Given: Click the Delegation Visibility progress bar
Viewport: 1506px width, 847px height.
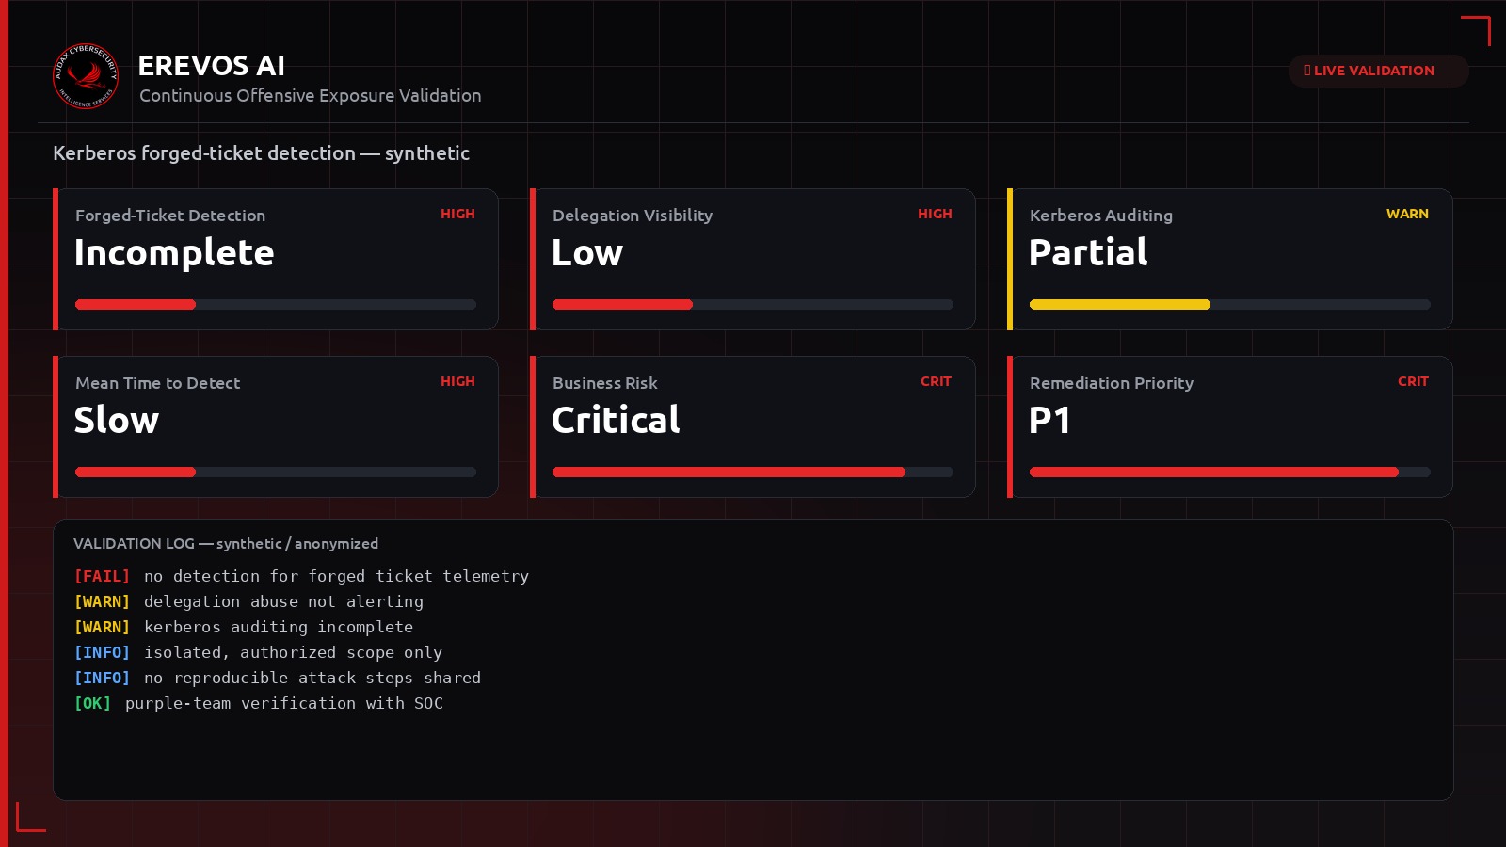Looking at the screenshot, I should [x=753, y=304].
